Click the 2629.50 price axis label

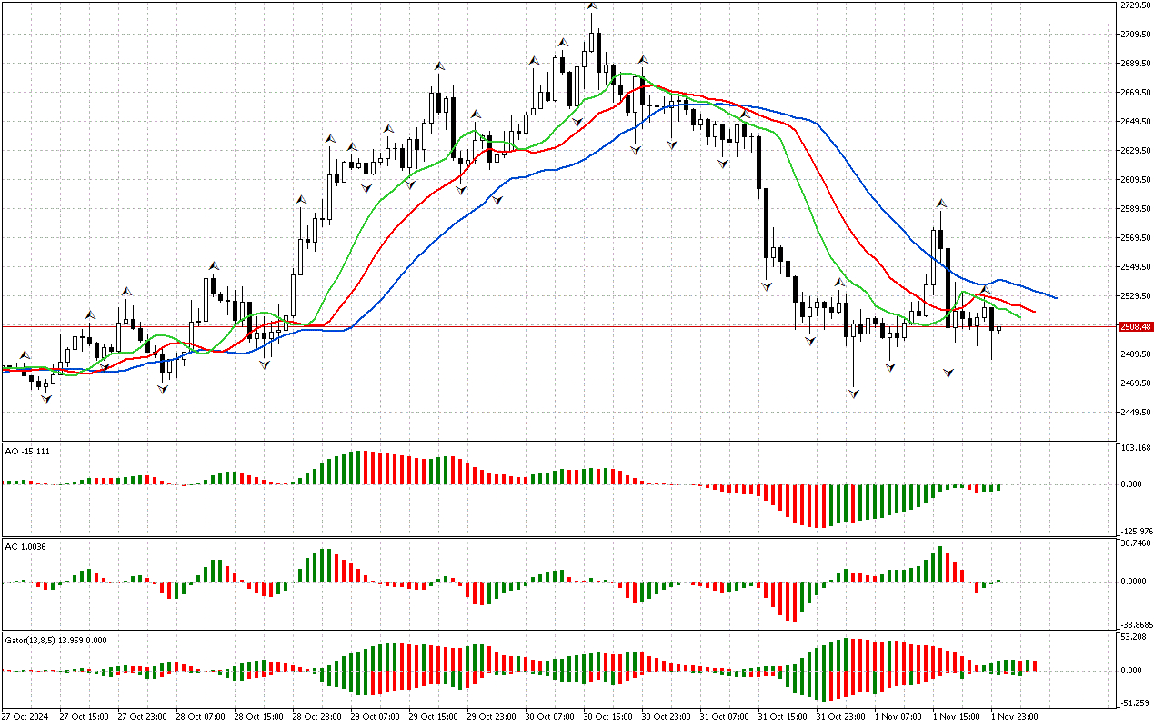(x=1138, y=151)
